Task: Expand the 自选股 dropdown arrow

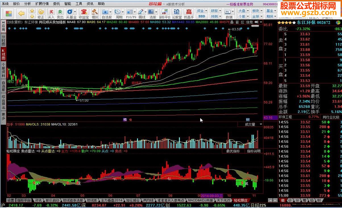Action: point(111,11)
